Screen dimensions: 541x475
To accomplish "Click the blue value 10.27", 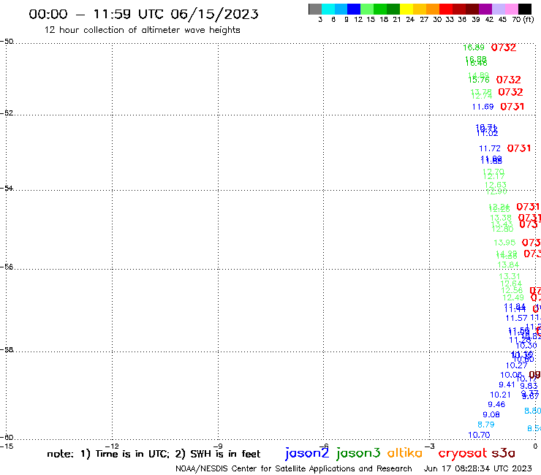I will [x=516, y=365].
